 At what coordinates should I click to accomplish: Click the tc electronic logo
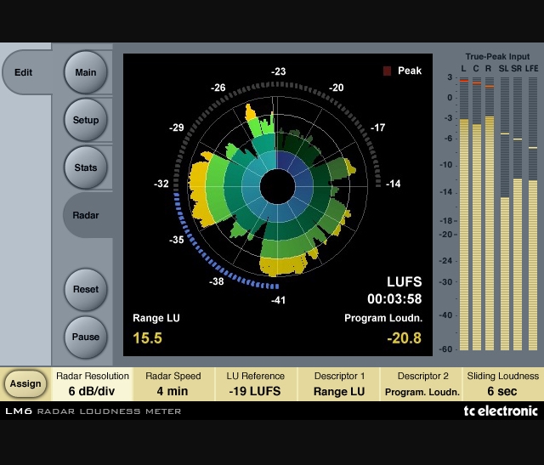501,411
